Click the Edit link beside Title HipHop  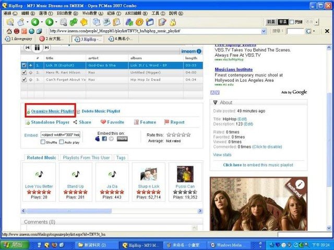242,119
